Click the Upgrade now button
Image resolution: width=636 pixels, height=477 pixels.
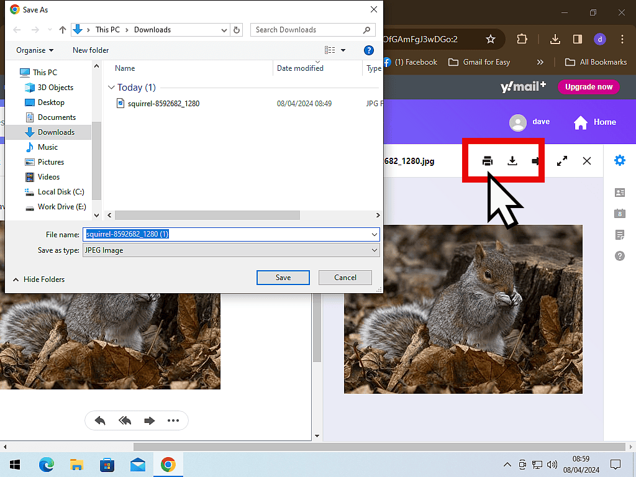pyautogui.click(x=589, y=87)
